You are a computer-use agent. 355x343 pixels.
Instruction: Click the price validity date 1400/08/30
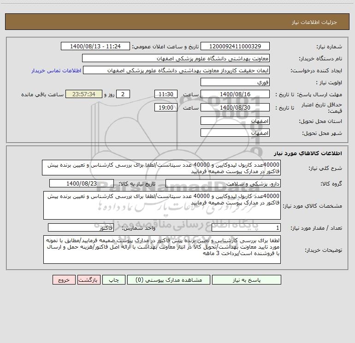[235, 107]
